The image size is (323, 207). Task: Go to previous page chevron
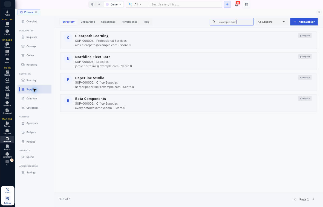[295, 199]
